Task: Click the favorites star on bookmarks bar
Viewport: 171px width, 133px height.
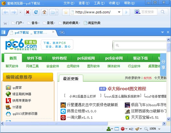Action: click(x=5, y=23)
